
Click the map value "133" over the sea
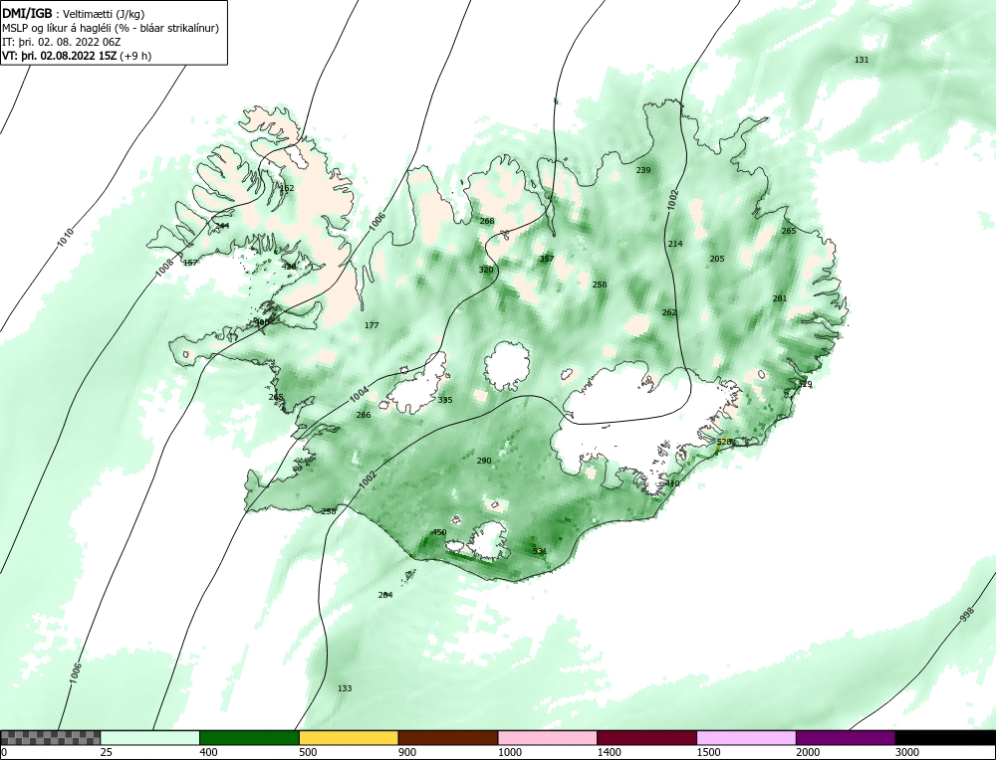(345, 688)
